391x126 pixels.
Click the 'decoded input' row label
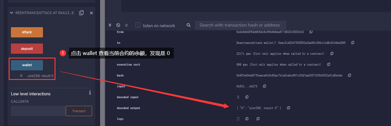coord(128,97)
